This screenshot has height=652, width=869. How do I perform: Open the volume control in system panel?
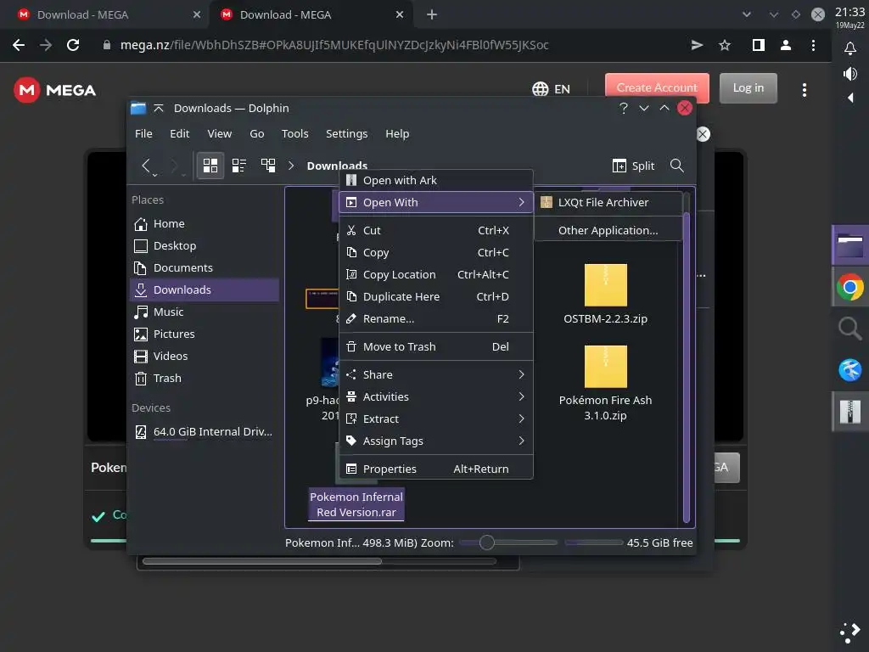(849, 74)
